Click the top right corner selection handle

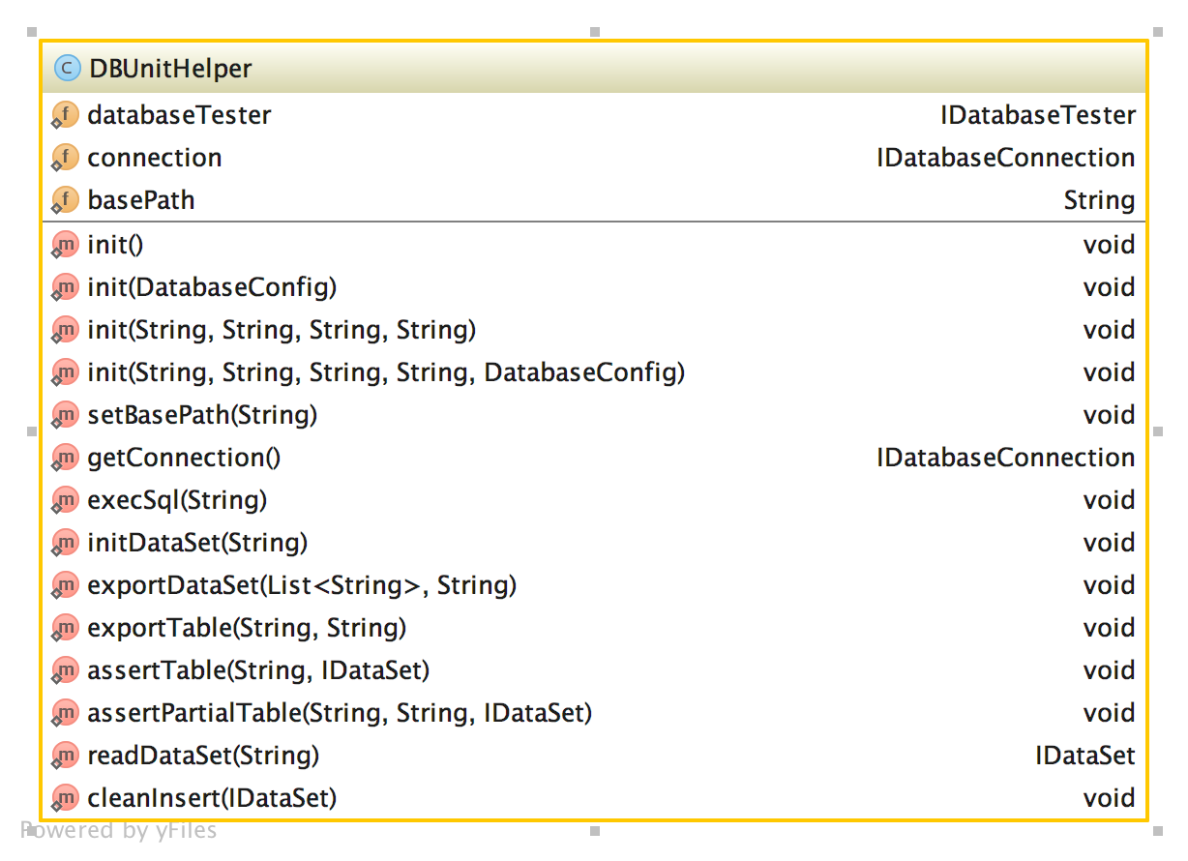(x=1158, y=32)
